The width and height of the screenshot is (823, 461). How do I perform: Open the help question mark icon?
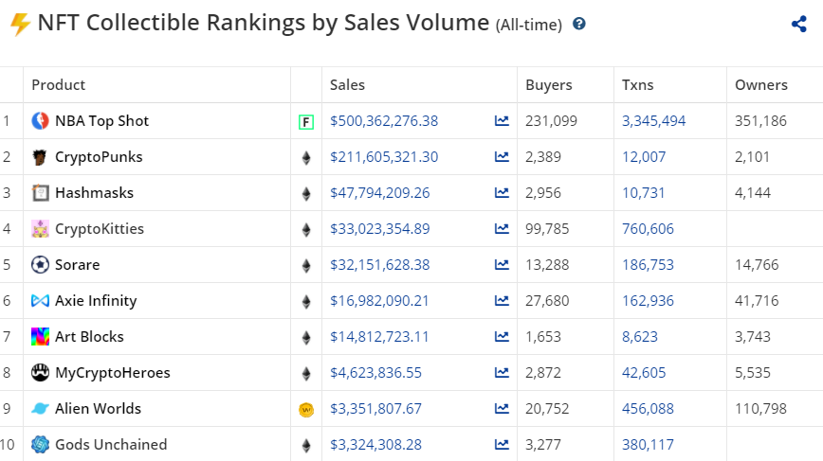pyautogui.click(x=579, y=24)
